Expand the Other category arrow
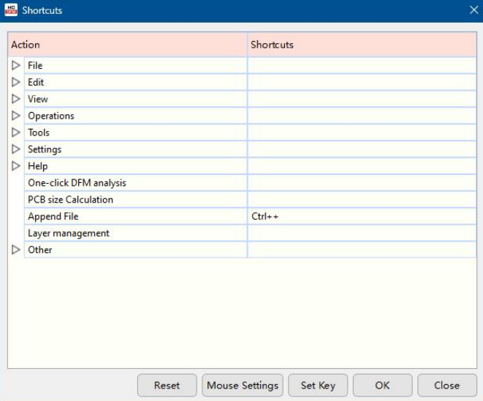 pos(16,250)
